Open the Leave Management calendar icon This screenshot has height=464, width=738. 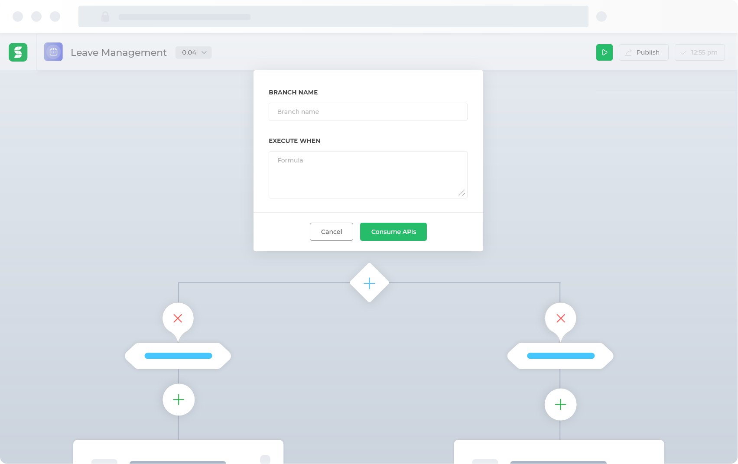53,52
